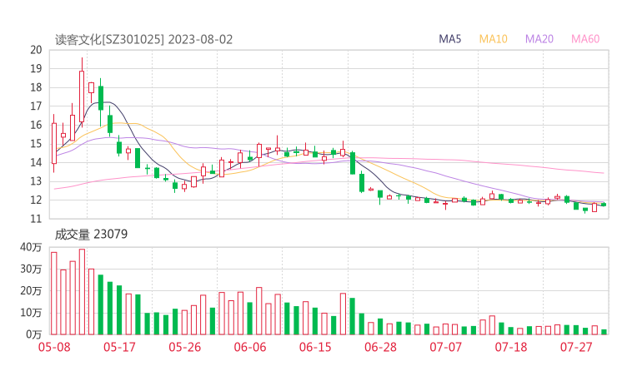The image size is (617, 366).
Task: Click the 07-27 date axis label
Action: [x=576, y=347]
